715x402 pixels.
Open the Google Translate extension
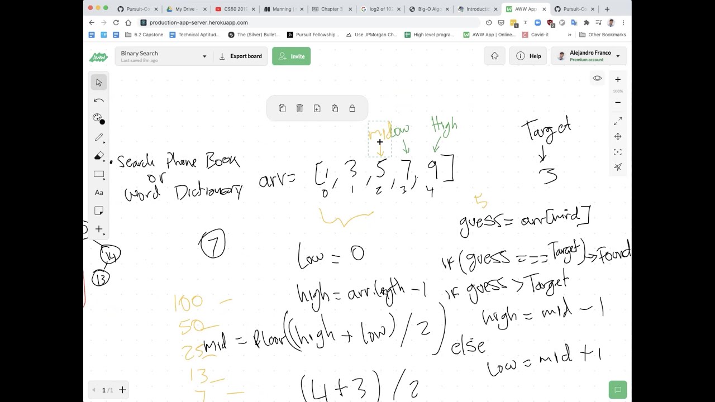pyautogui.click(x=574, y=22)
